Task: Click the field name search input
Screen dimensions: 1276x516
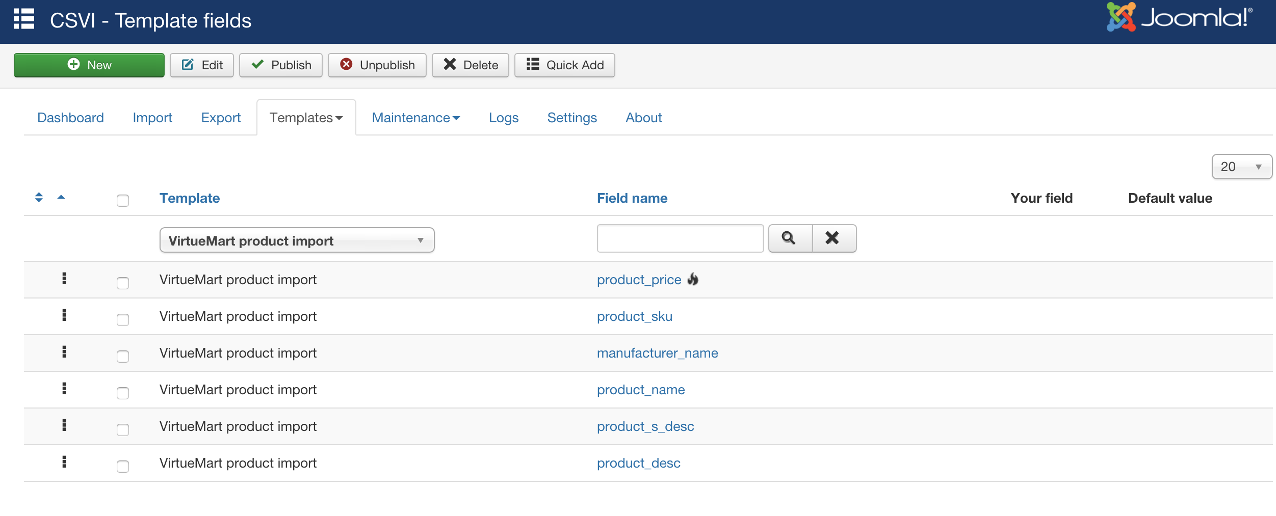Action: point(681,238)
